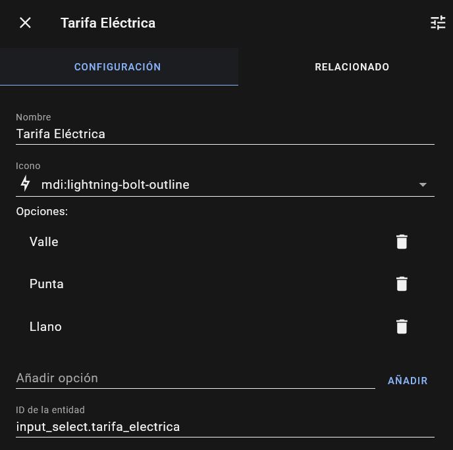Click the lightning bolt icon preview
453x450 pixels.
[x=25, y=184]
